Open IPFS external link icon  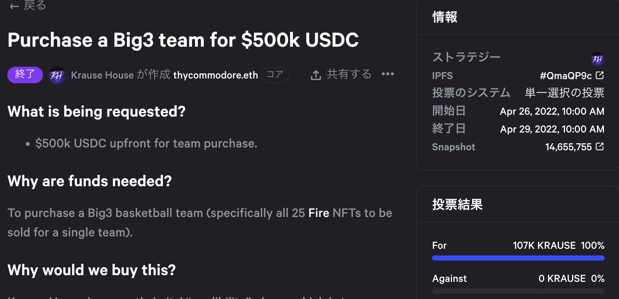[600, 75]
